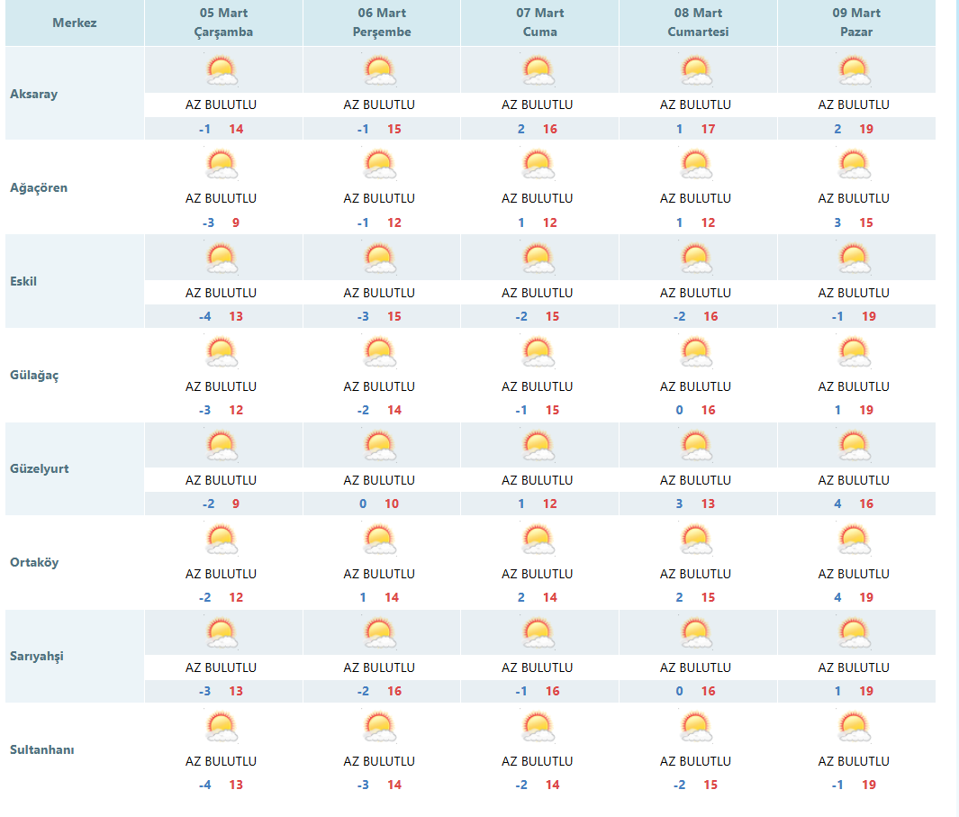Click Ağaçören weather icon for 08 Mart
The height and width of the screenshot is (817, 959).
point(696,165)
